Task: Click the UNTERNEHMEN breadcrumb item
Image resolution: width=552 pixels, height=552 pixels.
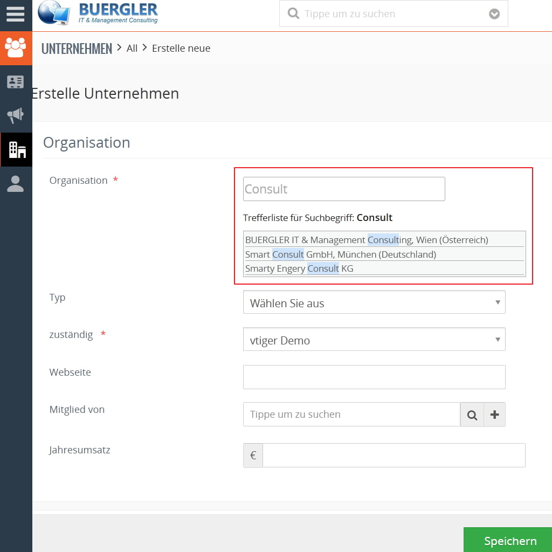Action: (x=77, y=48)
